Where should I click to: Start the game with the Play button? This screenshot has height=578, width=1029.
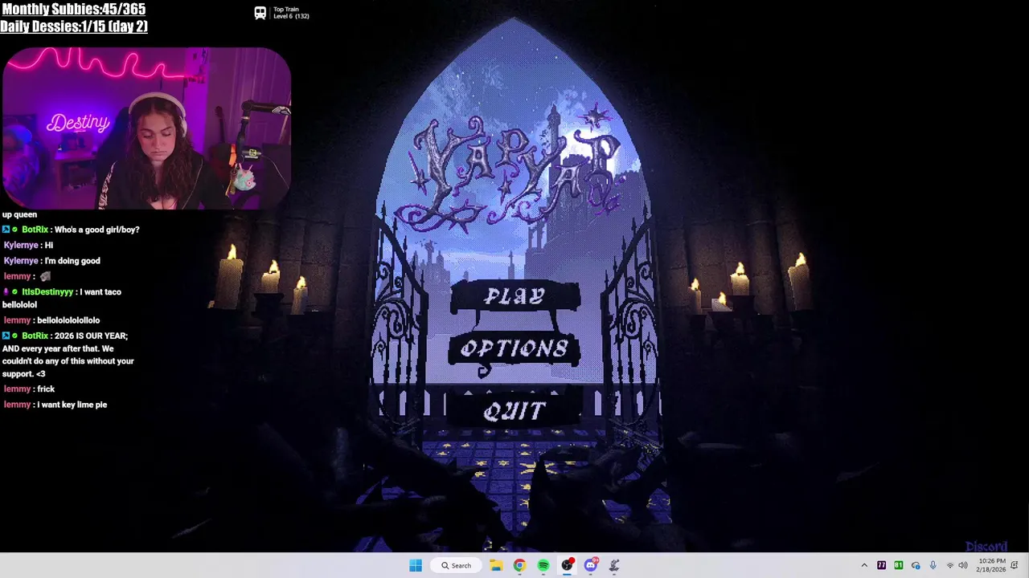[514, 296]
